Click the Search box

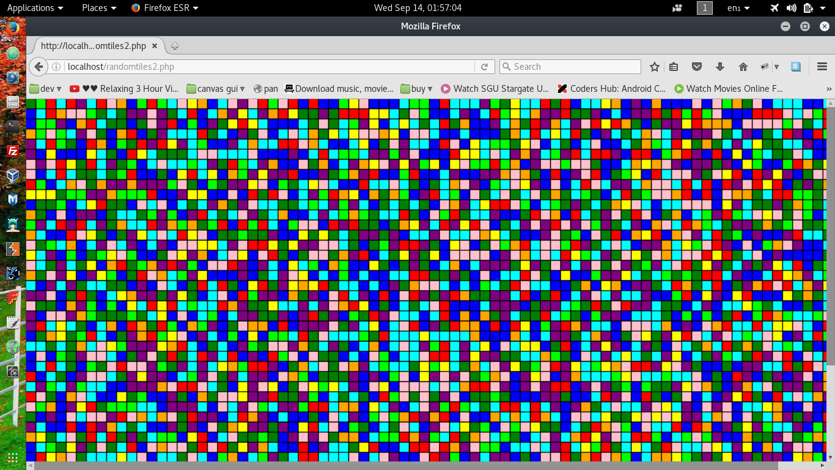570,67
